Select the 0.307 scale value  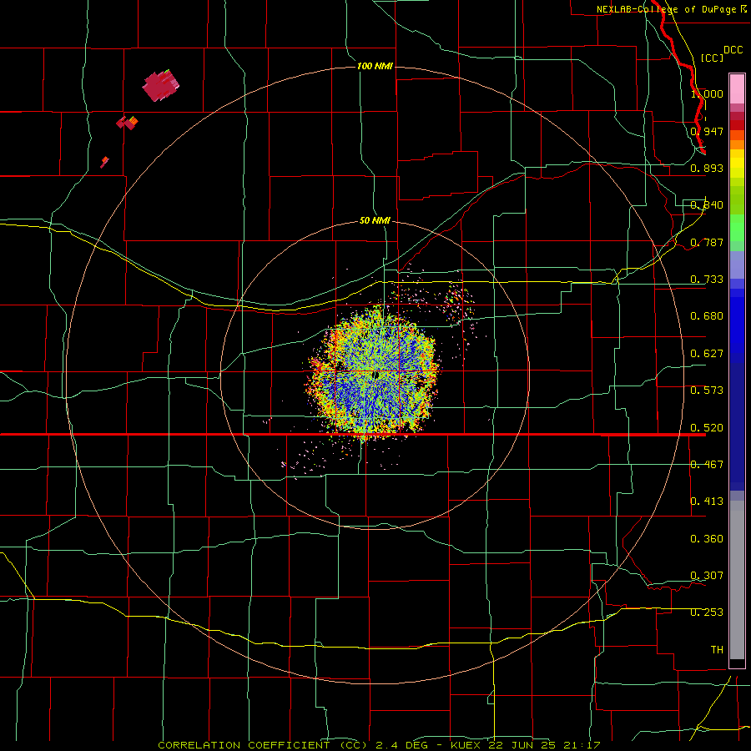(x=707, y=576)
